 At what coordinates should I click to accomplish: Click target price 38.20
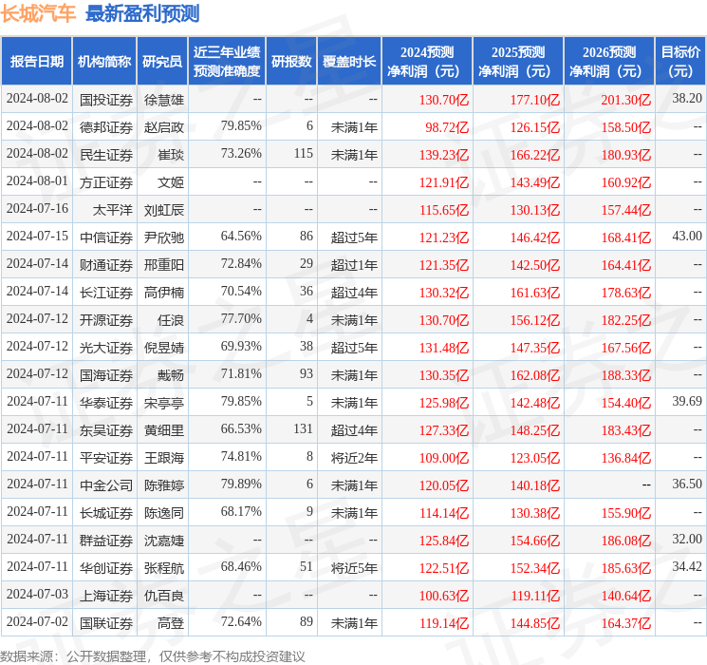[x=687, y=99]
